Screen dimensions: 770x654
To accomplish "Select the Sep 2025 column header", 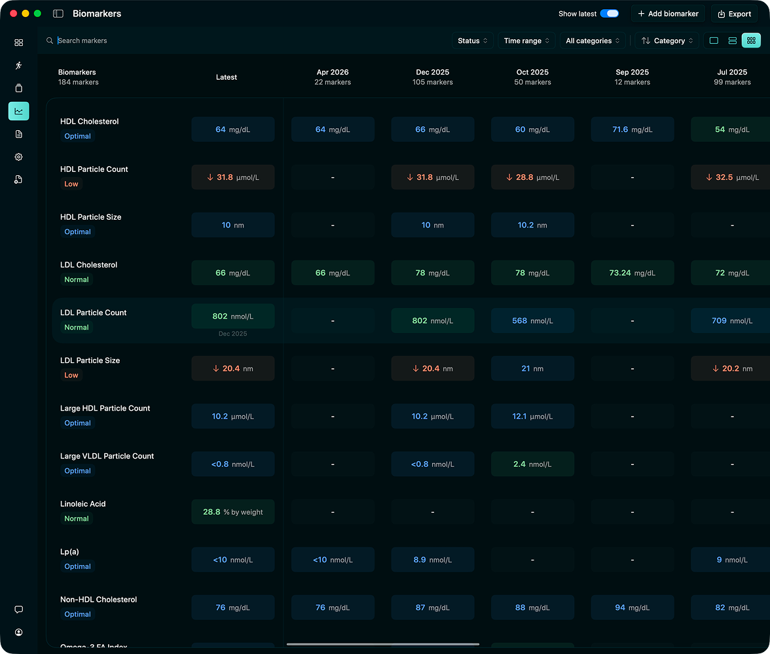I will pyautogui.click(x=632, y=77).
